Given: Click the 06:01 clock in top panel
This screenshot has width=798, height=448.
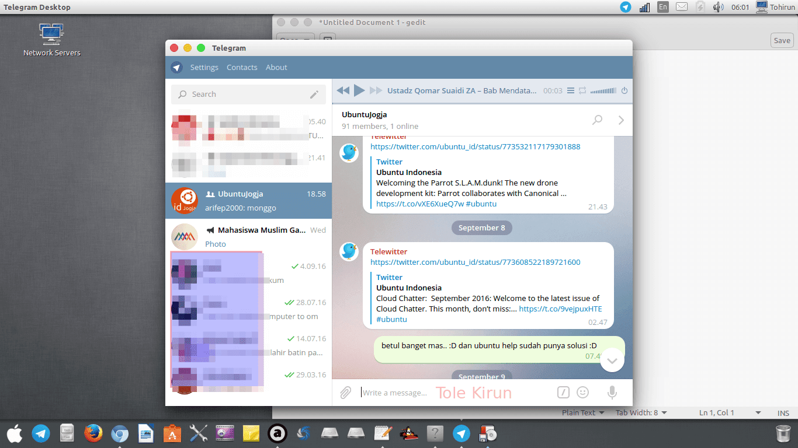Looking at the screenshot, I should click(x=740, y=7).
